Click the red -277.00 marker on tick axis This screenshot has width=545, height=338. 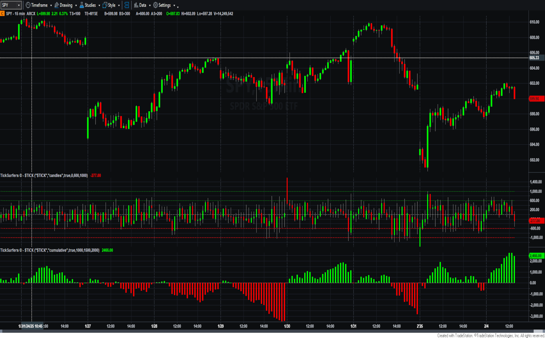pyautogui.click(x=536, y=221)
